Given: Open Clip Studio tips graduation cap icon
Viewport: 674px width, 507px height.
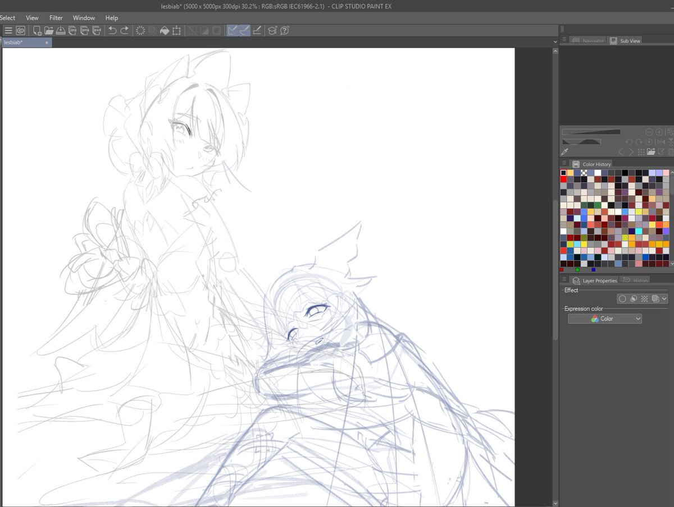Looking at the screenshot, I should tap(272, 30).
